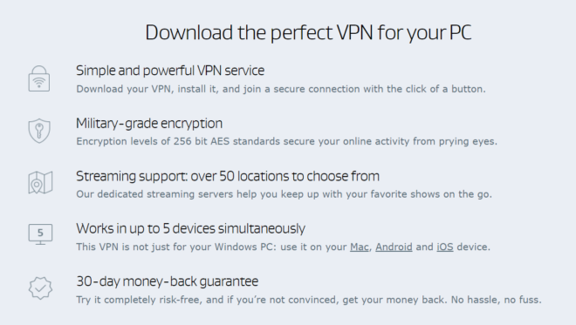This screenshot has width=576, height=325.
Task: Click 'Works in up to 5 devices' heading
Action: pos(190,228)
